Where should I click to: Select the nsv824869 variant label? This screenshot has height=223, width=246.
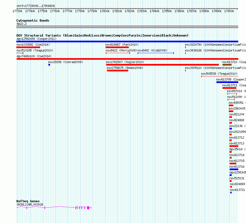tap(237, 184)
